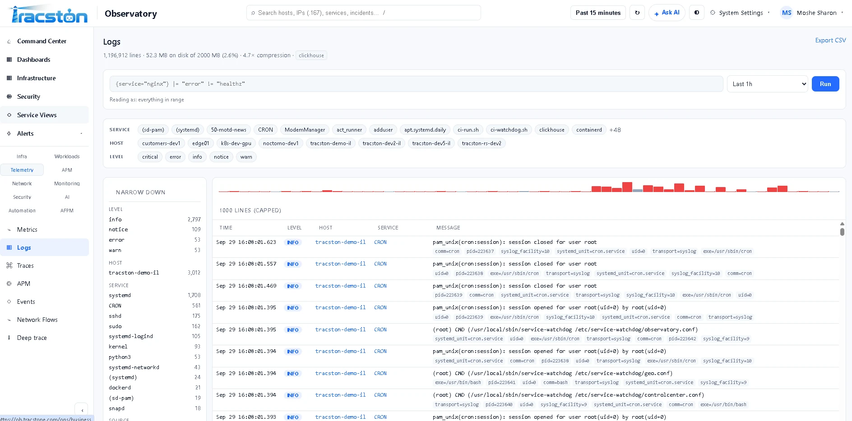The width and height of the screenshot is (852, 421).
Task: Click the tallest red histogram bar
Action: tap(627, 187)
